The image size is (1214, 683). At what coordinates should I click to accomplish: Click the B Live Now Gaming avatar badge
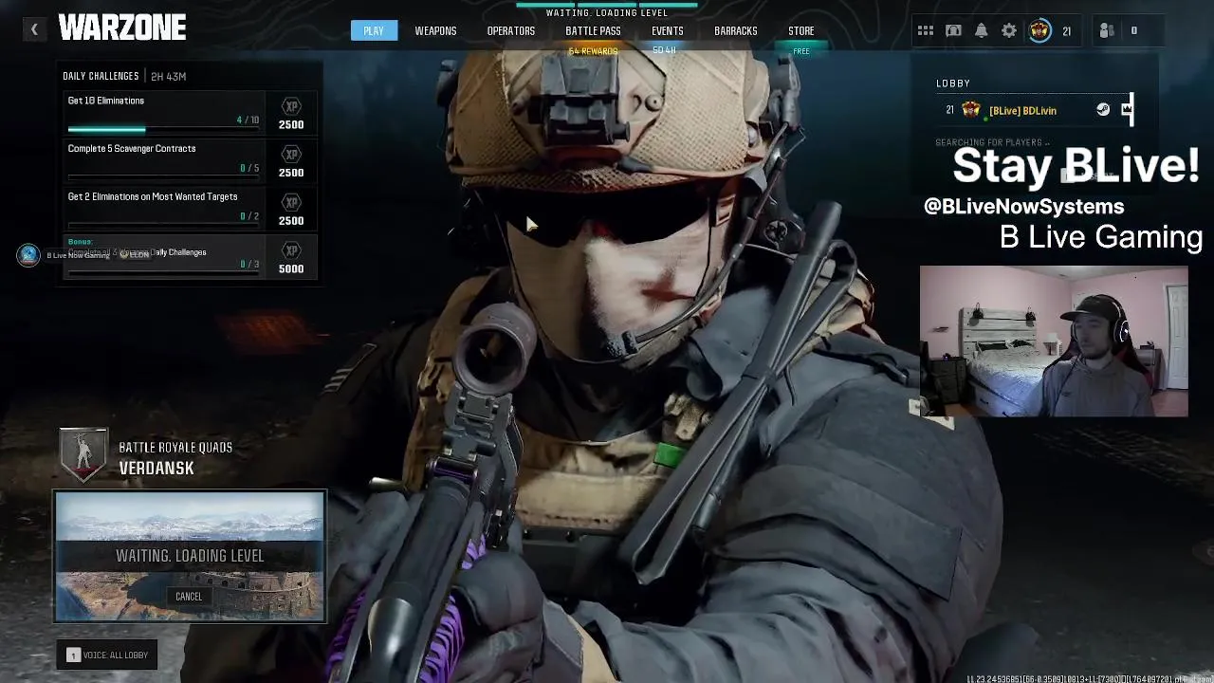pyautogui.click(x=28, y=254)
